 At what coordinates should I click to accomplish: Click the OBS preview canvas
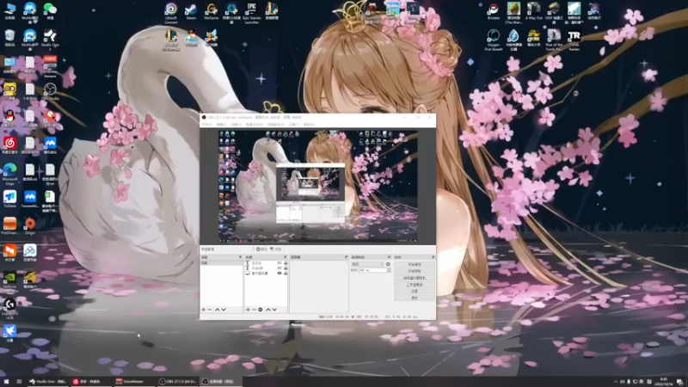click(317, 187)
